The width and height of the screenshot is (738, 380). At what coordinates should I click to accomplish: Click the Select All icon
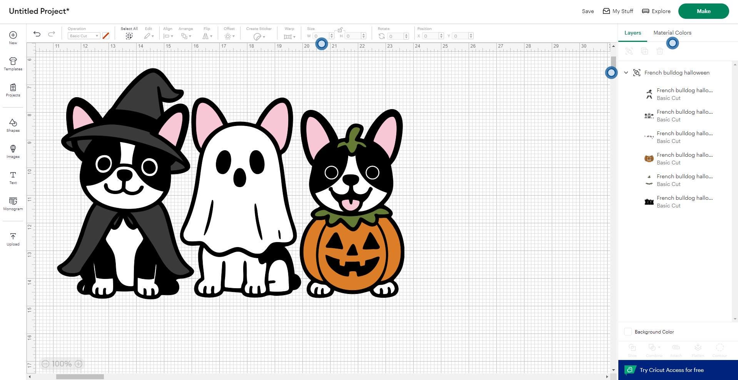point(129,36)
